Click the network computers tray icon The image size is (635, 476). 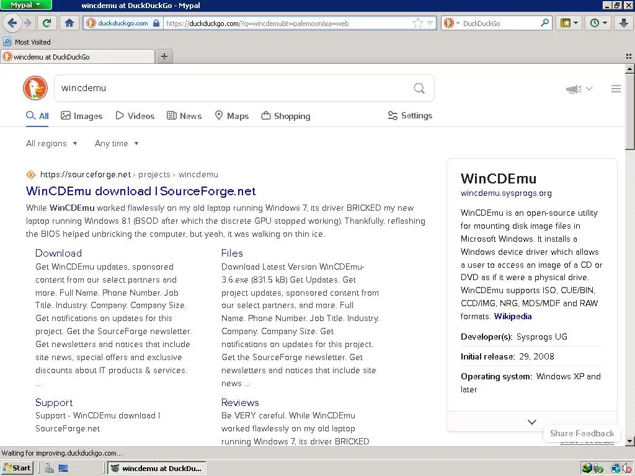click(x=616, y=469)
